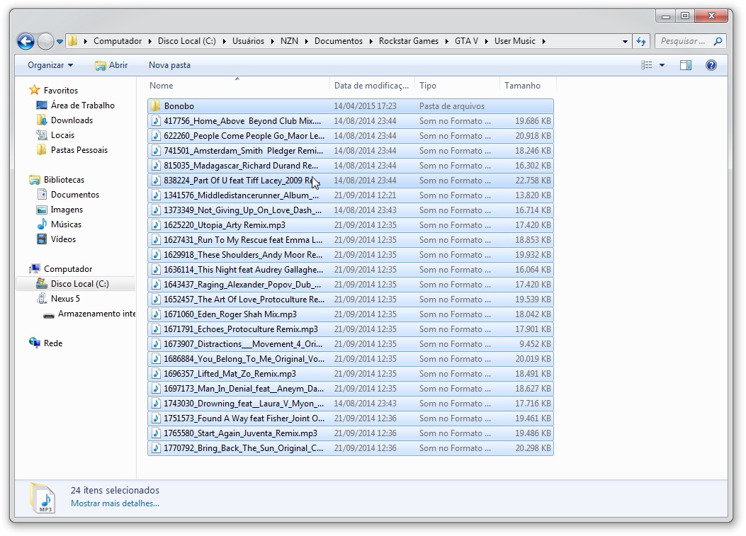
Task: Click the Nexus 5 device icon
Action: click(x=42, y=299)
